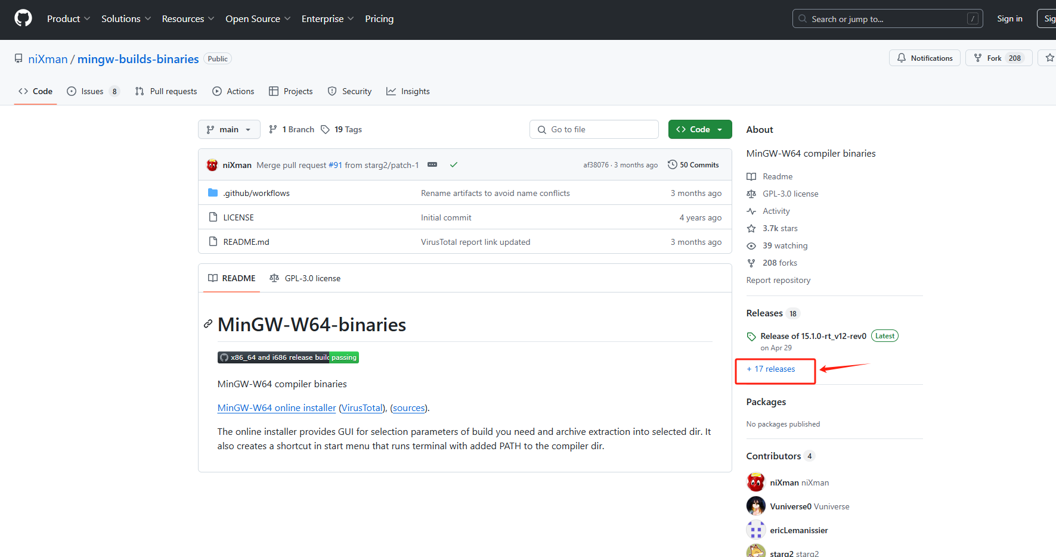Click Vuniverse0's contributor avatar

click(x=756, y=506)
